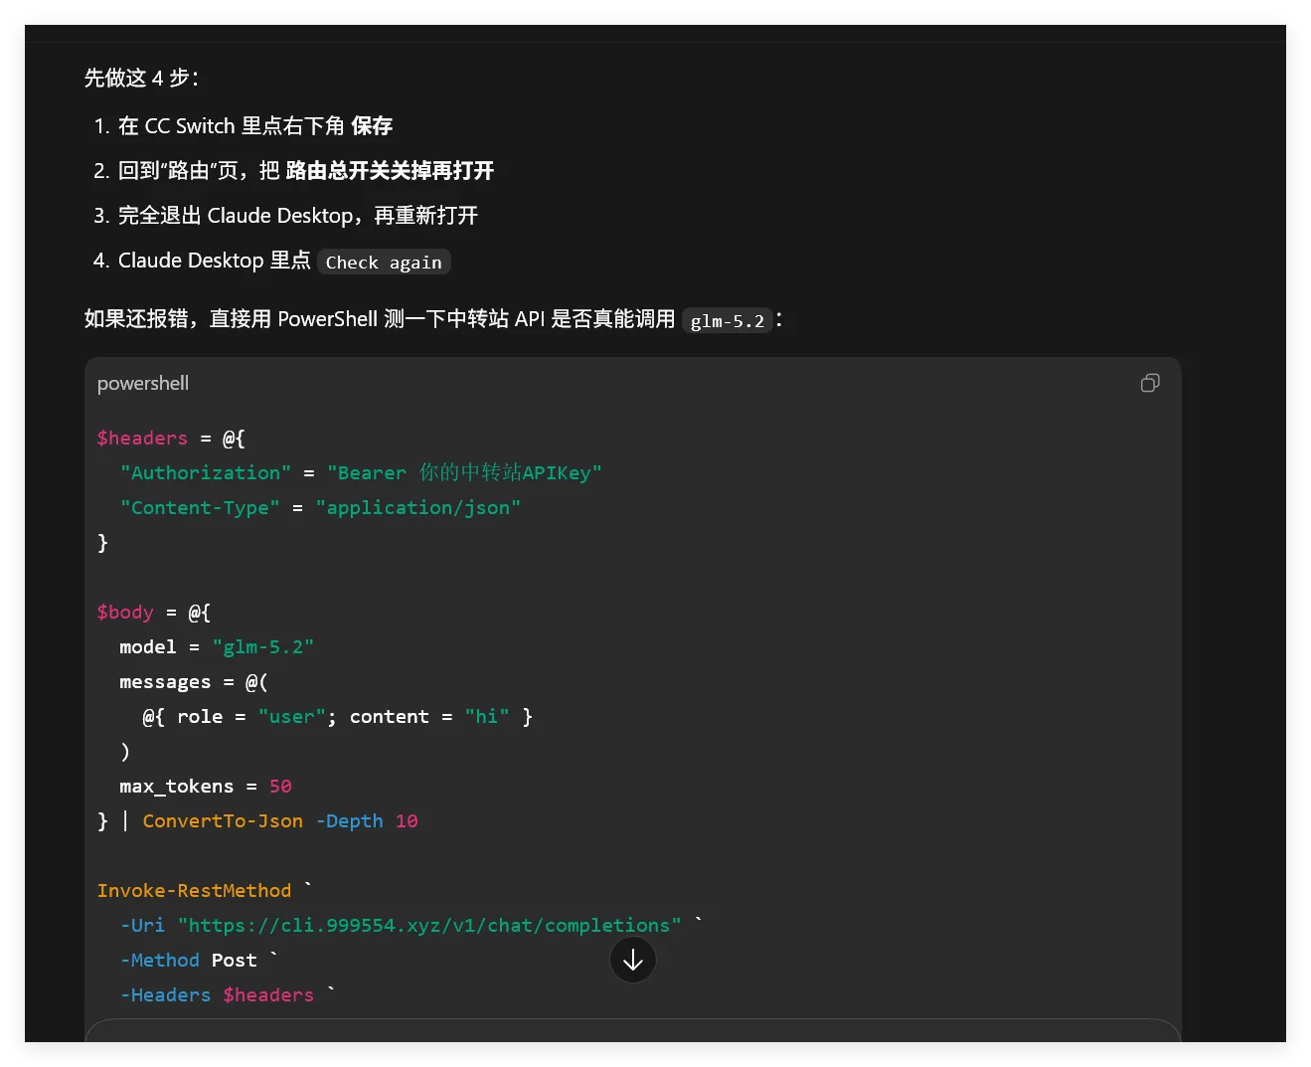Click the "Authorization" key in code
1311x1067 pixels.
[x=206, y=472]
